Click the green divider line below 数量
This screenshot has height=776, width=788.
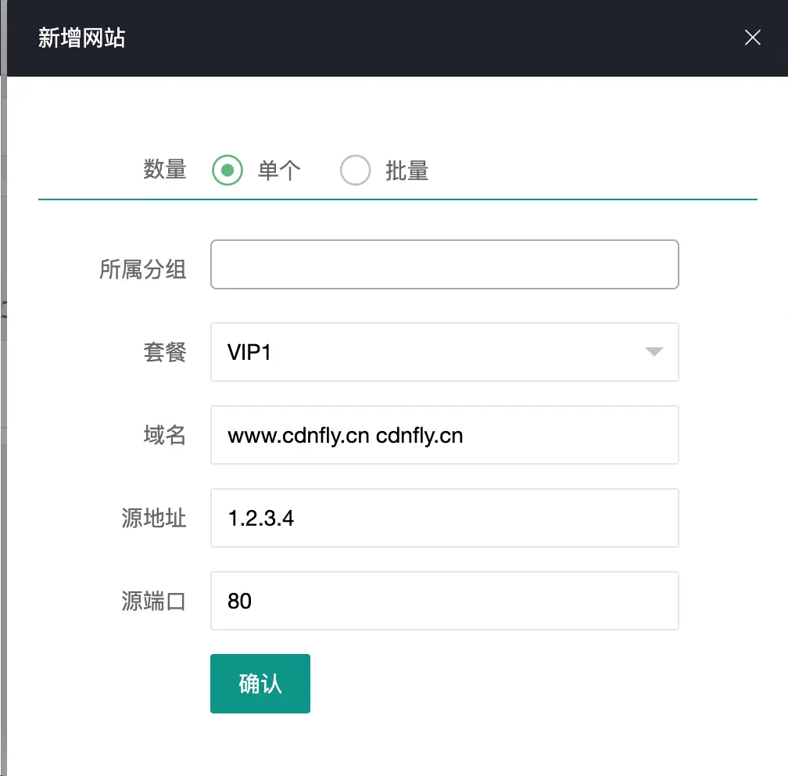click(x=397, y=199)
